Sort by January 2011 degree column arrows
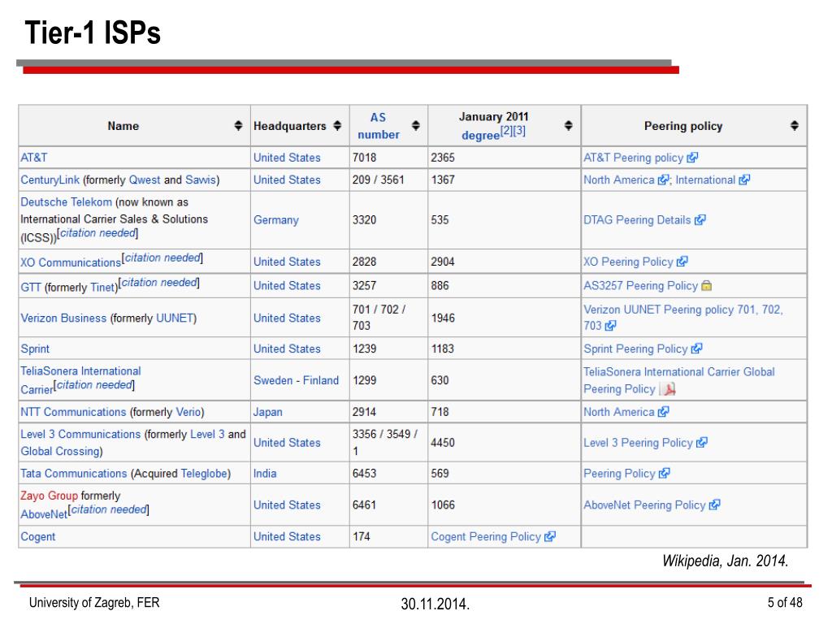The height and width of the screenshot is (624, 832). 568,126
